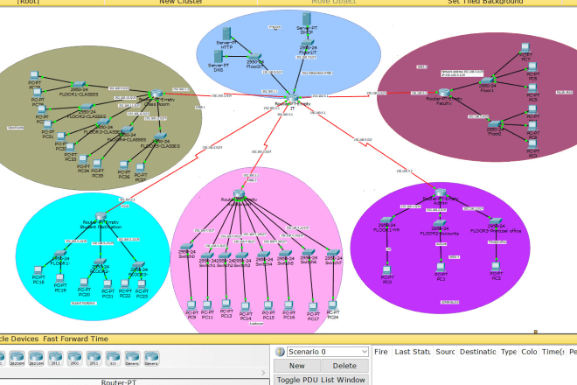Click the Type column header
This screenshot has width=577, height=385.
tap(509, 352)
